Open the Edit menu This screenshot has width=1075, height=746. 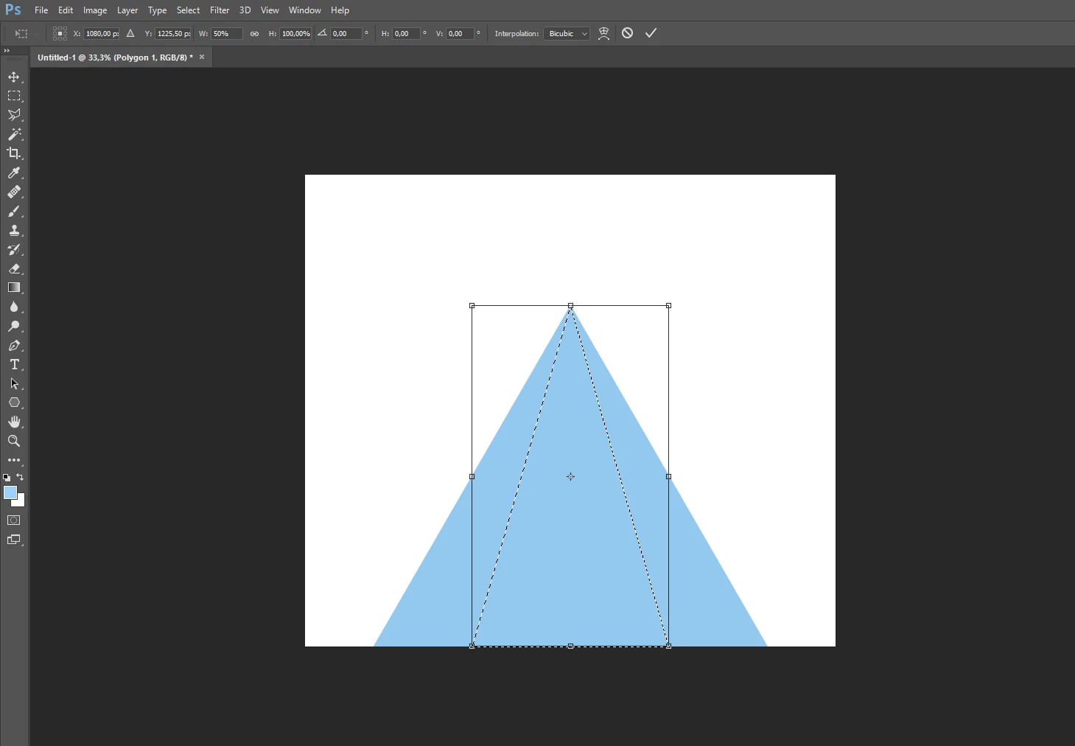66,10
